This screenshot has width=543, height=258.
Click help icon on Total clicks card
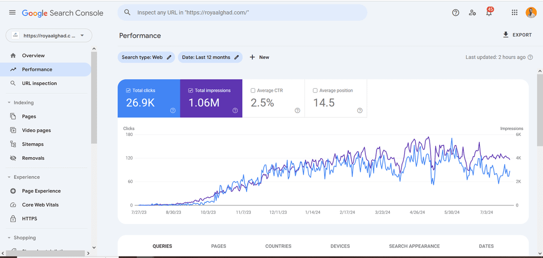[173, 110]
